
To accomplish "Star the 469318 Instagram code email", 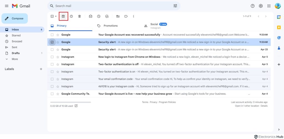I will [58, 87].
